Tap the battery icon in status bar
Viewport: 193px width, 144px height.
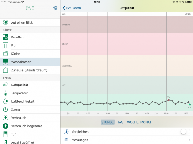coord(190,2)
